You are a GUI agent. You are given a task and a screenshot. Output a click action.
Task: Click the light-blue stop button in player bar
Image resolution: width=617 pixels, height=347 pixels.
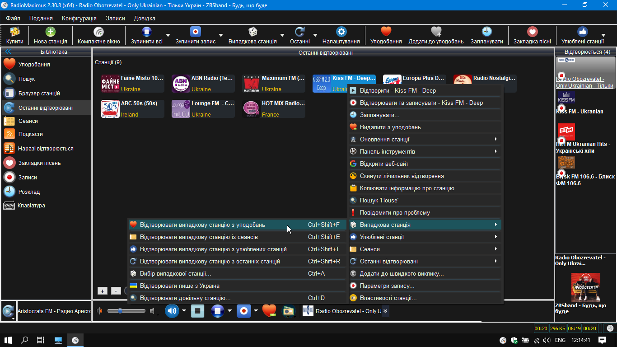pyautogui.click(x=197, y=311)
